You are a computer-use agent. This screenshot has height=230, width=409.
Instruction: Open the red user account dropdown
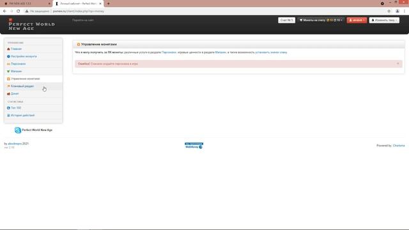357,20
